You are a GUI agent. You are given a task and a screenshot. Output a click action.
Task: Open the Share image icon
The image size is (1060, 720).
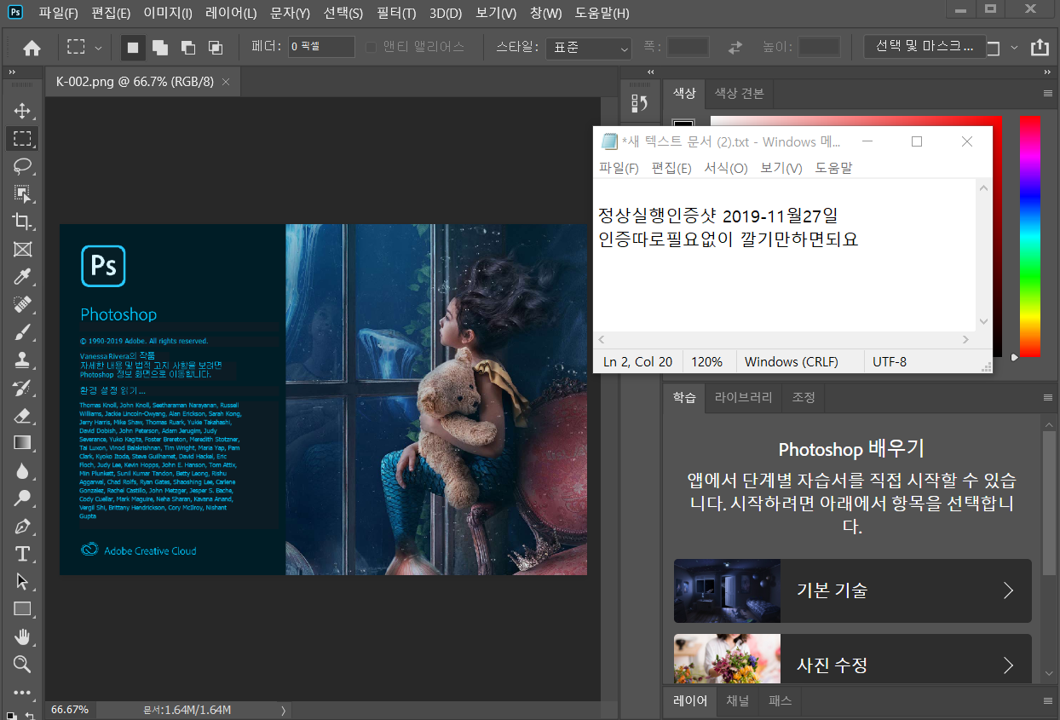(x=1040, y=48)
